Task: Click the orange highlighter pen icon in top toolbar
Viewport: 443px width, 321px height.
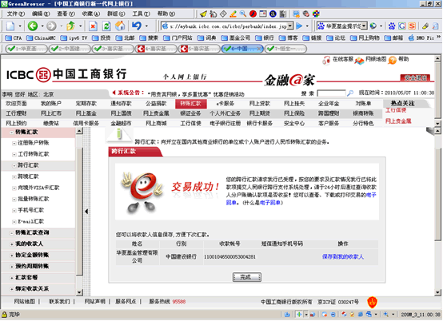Action: point(233,14)
